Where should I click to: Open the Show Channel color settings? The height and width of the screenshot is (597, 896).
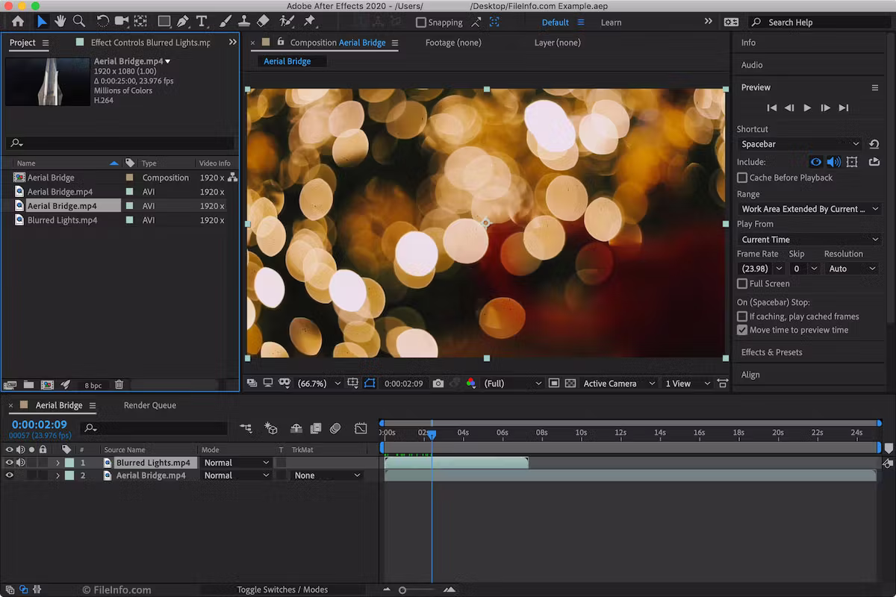pyautogui.click(x=470, y=383)
